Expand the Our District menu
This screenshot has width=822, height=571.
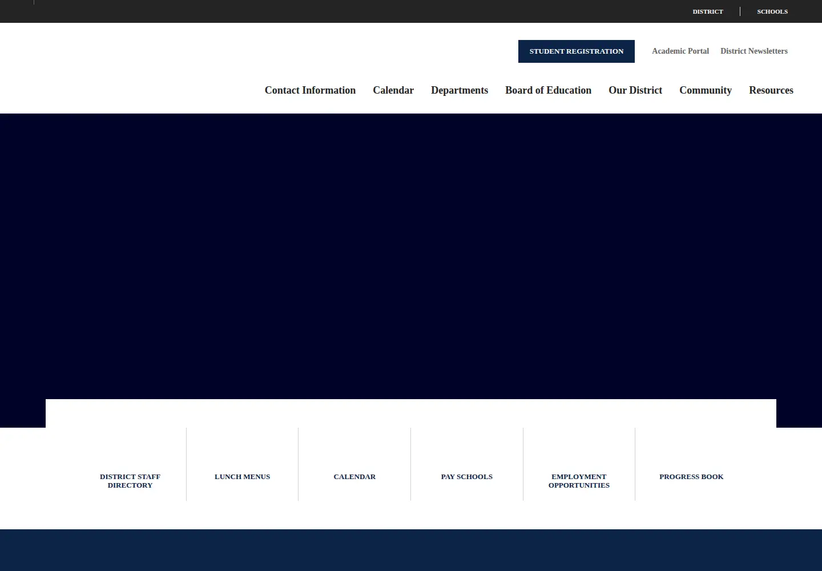click(635, 90)
